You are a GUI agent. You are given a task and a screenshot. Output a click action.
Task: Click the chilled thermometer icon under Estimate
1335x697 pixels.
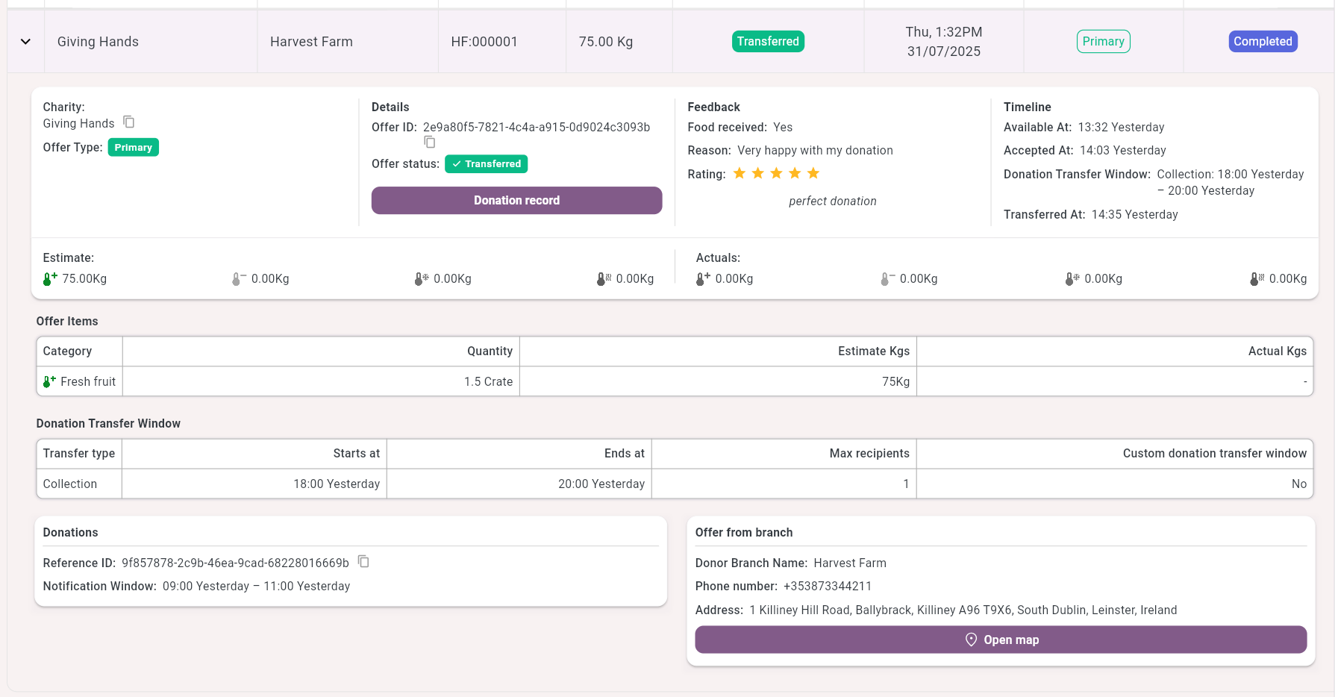coord(238,279)
